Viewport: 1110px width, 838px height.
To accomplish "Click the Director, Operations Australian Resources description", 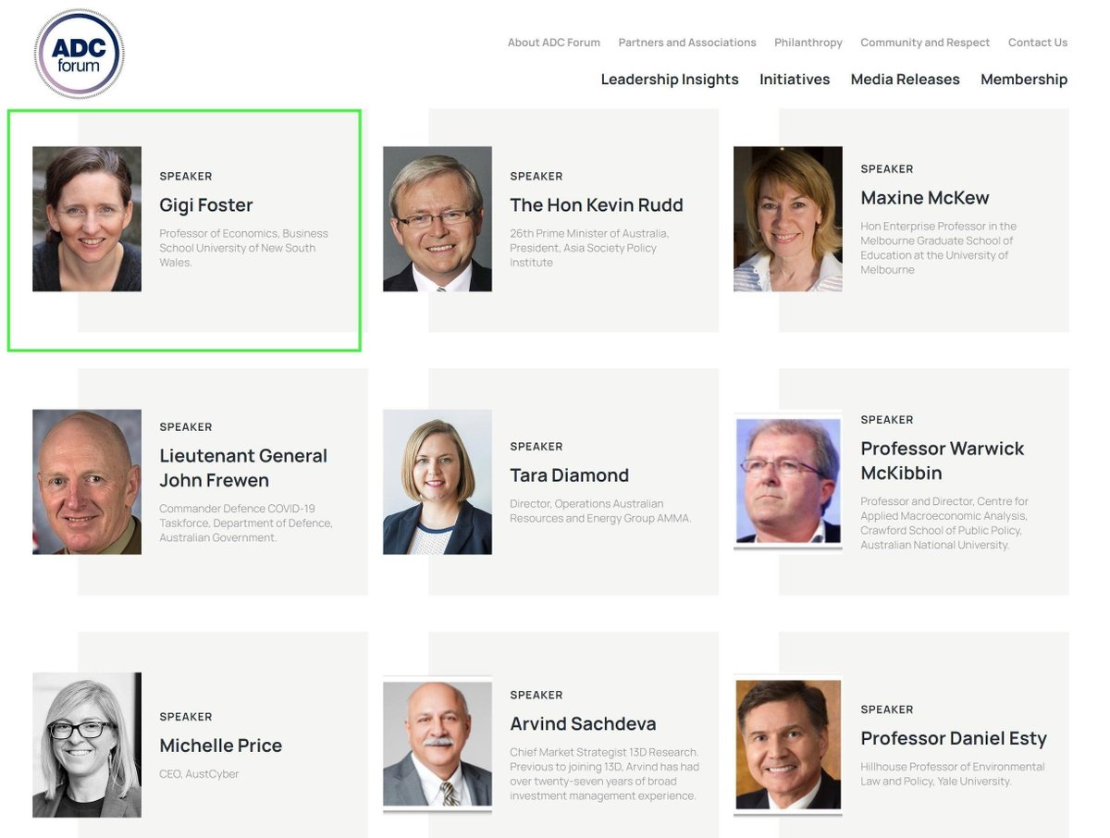I will 600,511.
